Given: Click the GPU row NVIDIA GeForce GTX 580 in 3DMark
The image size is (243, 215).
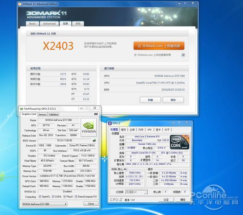Looking at the screenshot, I should (x=144, y=76).
